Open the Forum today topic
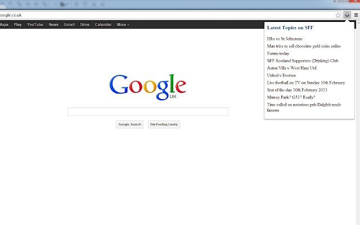The height and width of the screenshot is (225, 360). click(x=278, y=53)
